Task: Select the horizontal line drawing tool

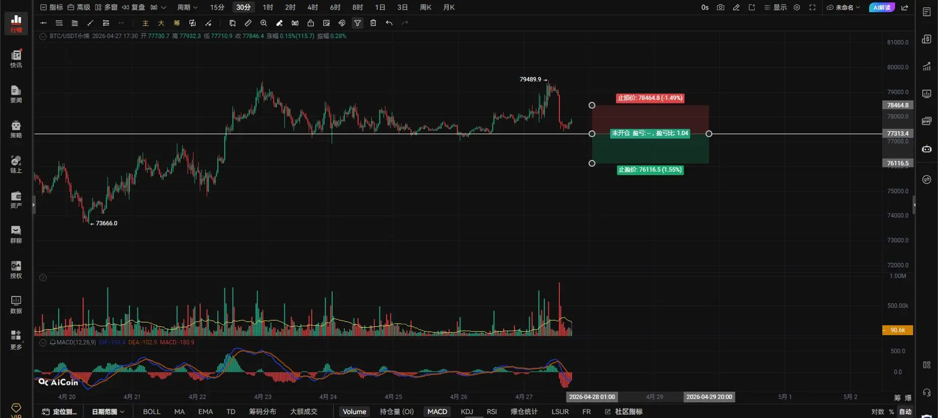Action: pos(43,23)
